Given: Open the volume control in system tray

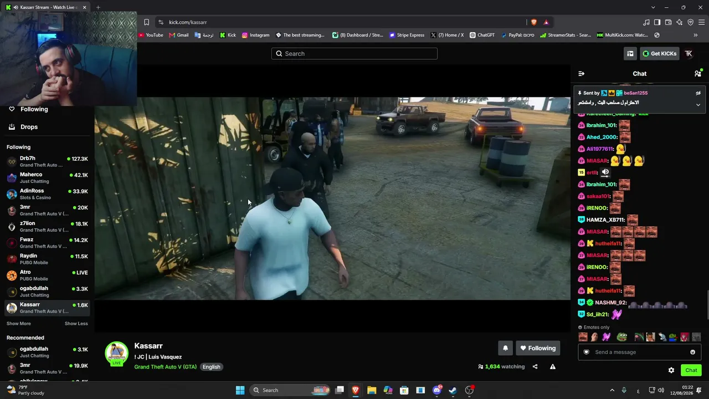Looking at the screenshot, I should pos(661,390).
